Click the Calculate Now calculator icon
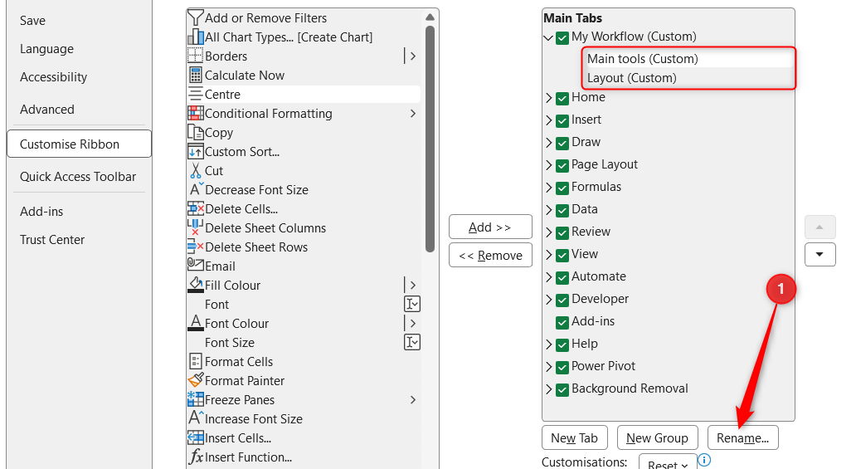 tap(196, 75)
